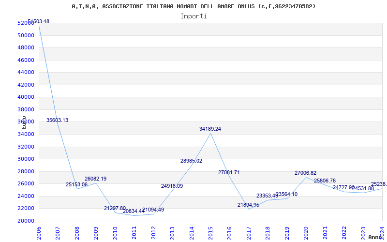Click the y-axis value 50000
This screenshot has height=242, width=387.
[26, 35]
